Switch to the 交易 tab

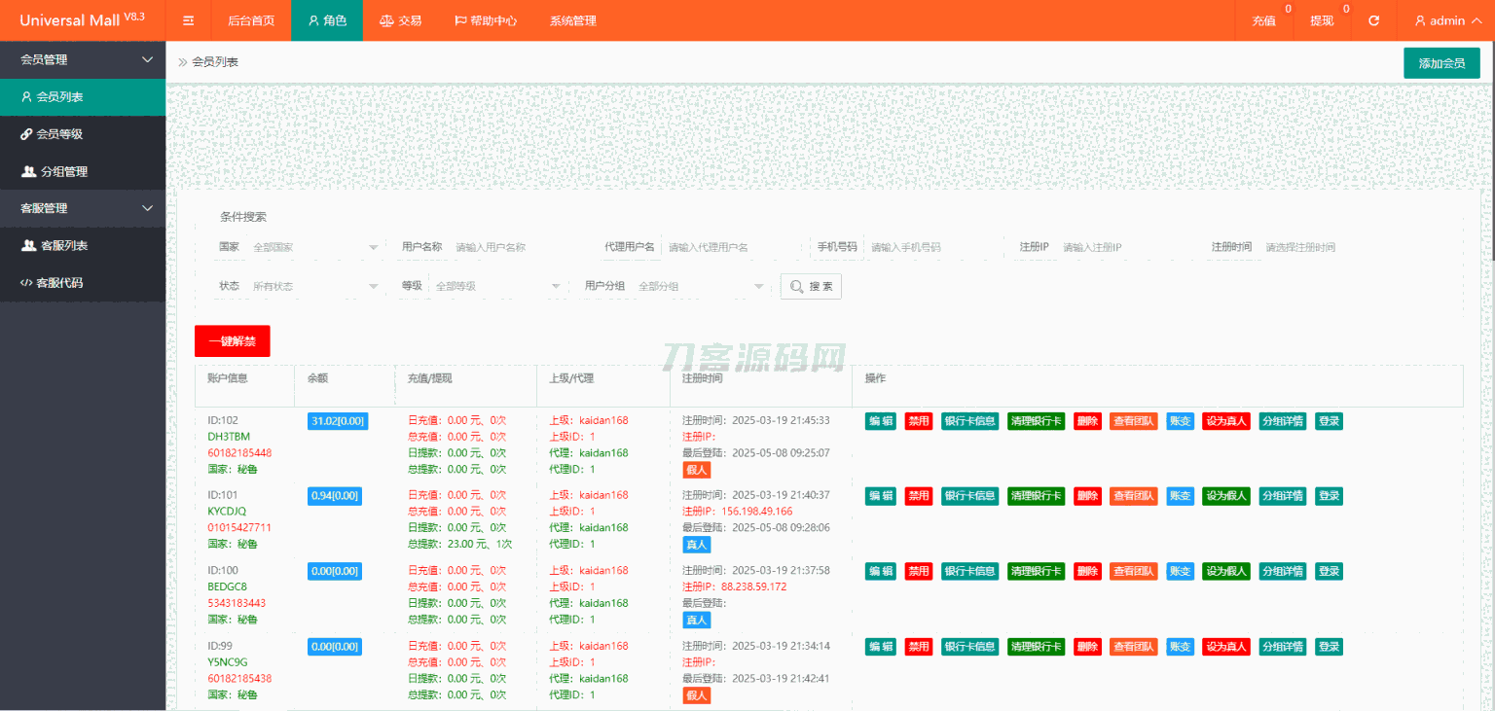coord(400,20)
